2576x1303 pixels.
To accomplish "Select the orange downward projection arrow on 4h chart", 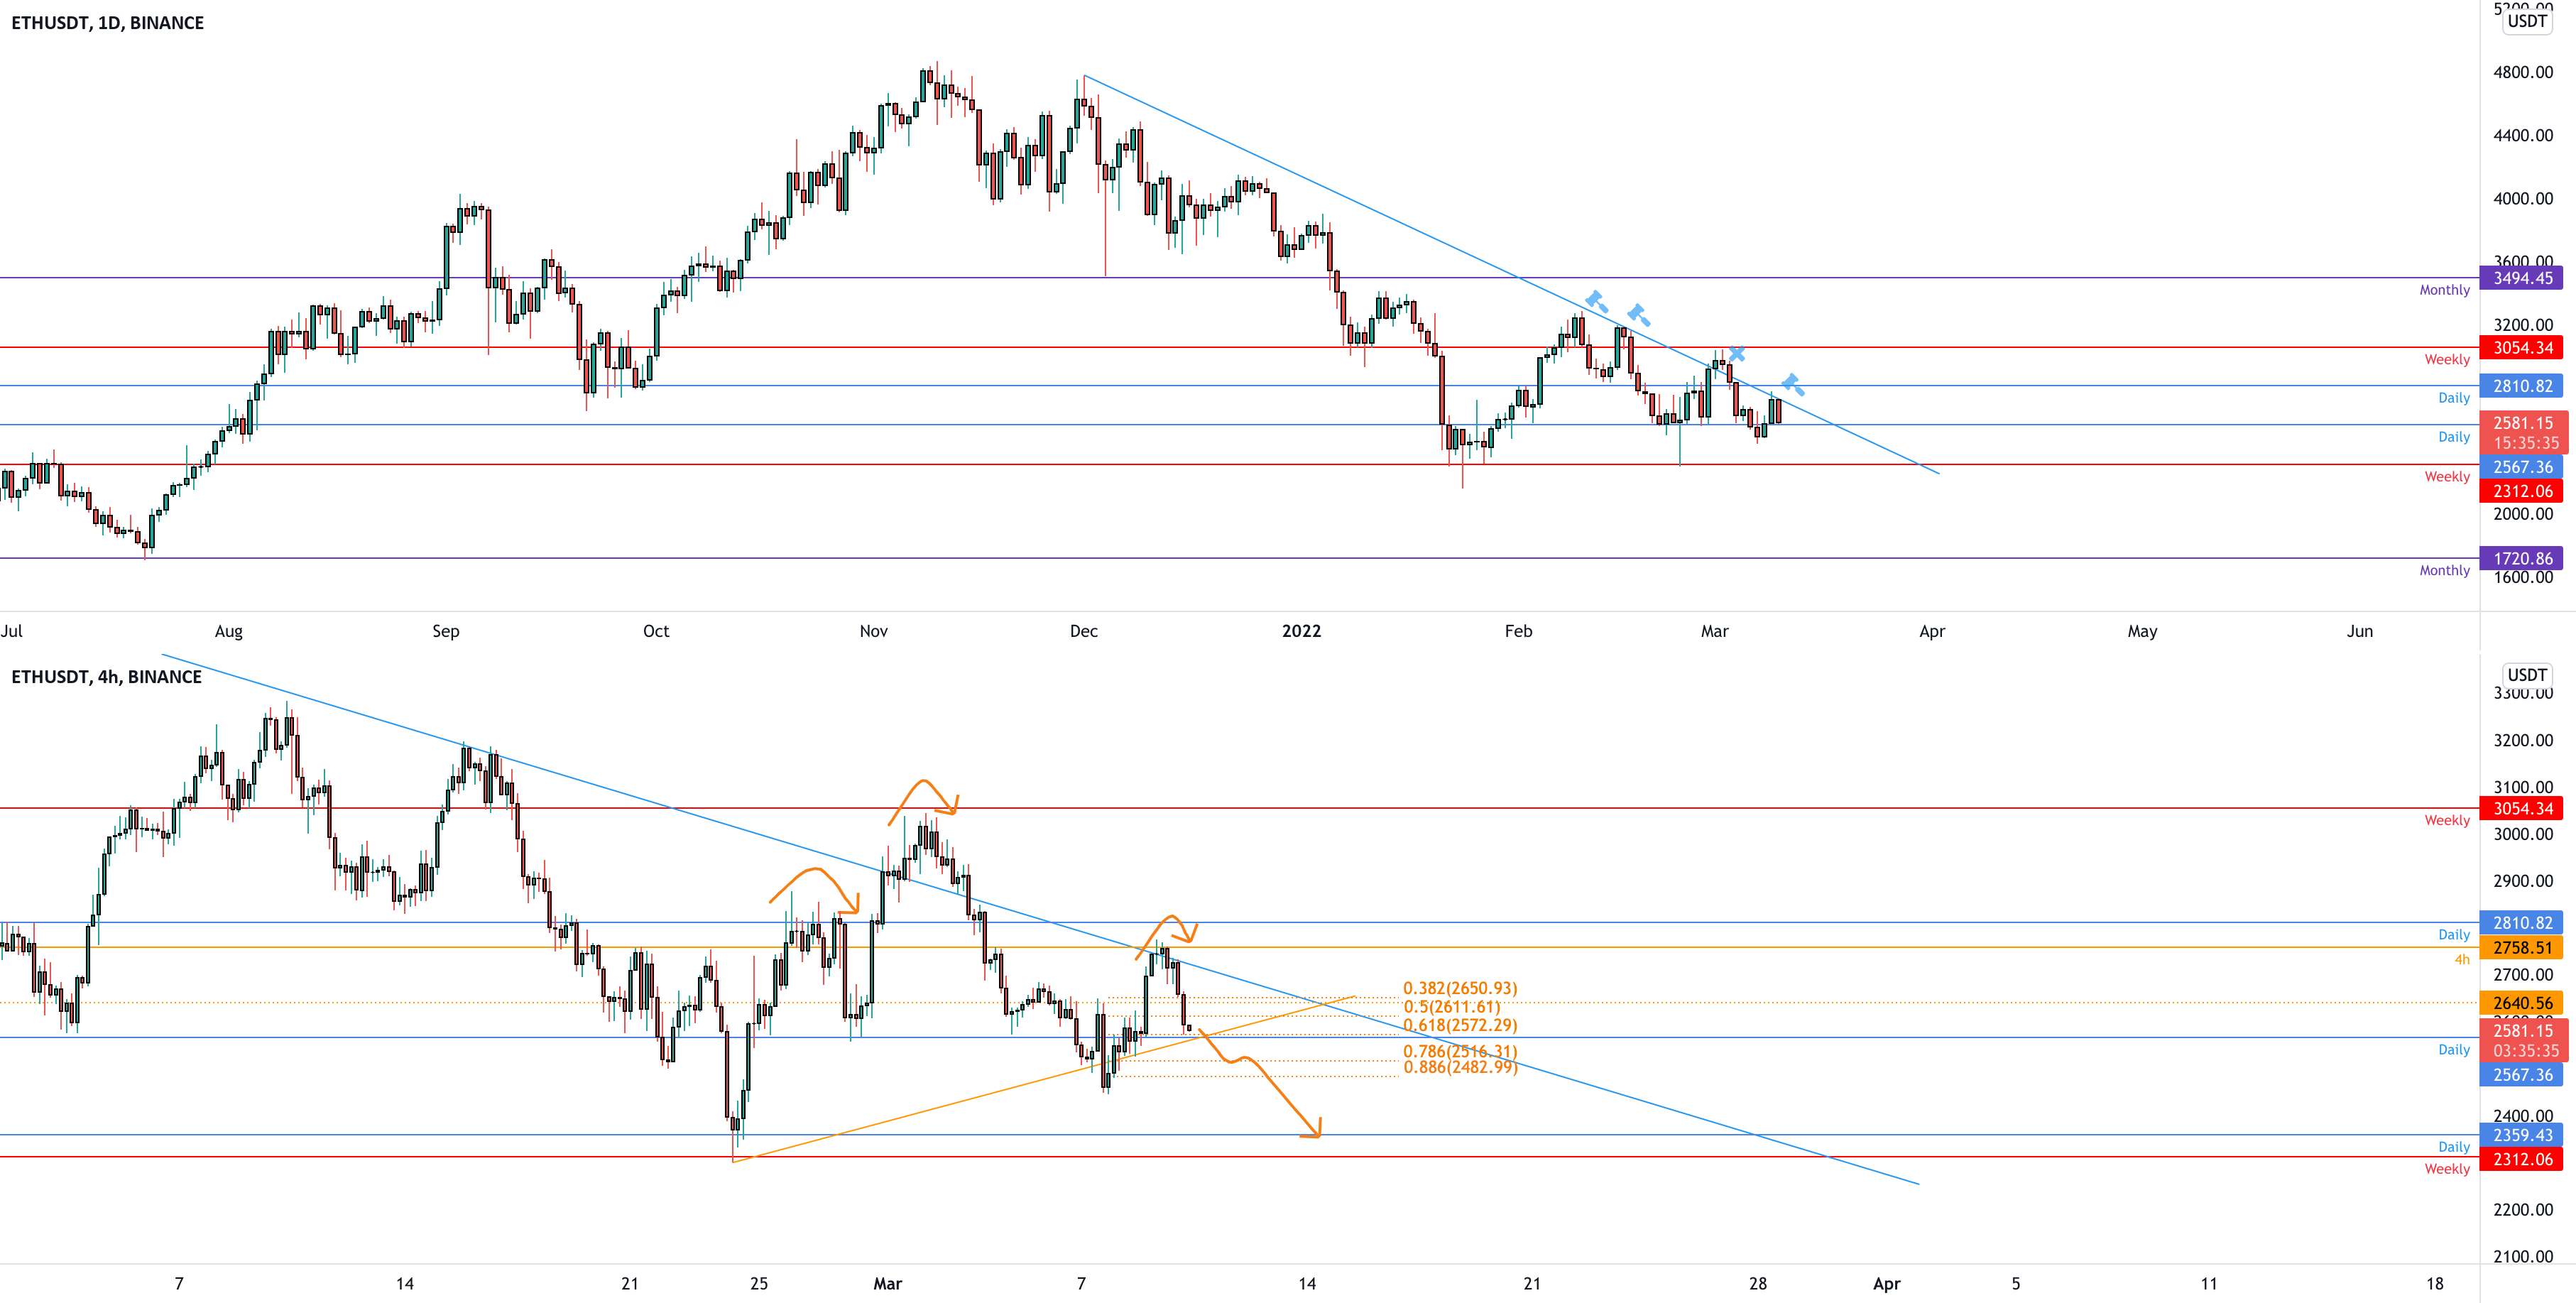I will tap(1261, 1083).
